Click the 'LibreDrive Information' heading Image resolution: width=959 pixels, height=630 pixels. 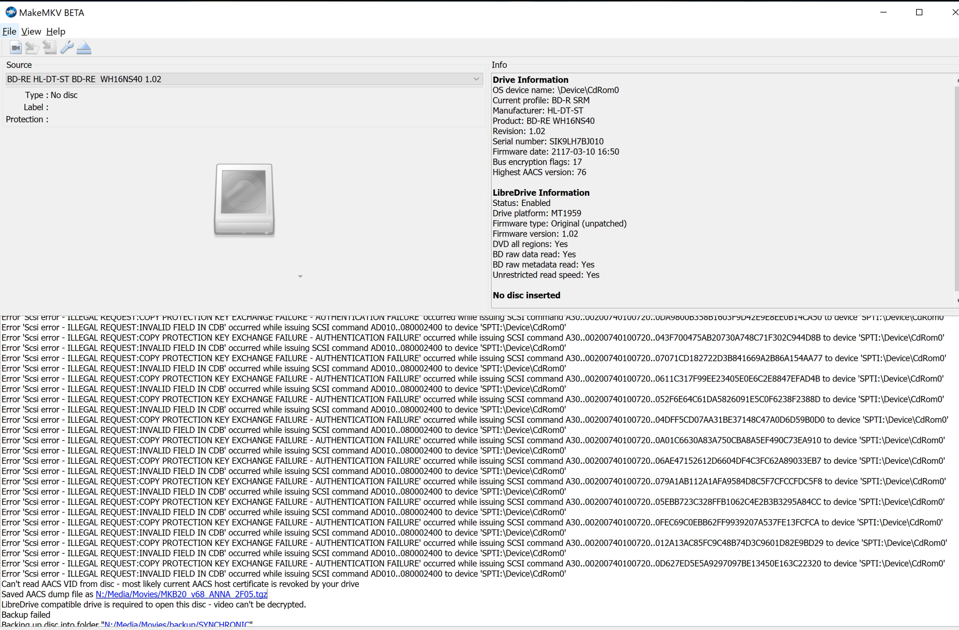[x=541, y=193]
